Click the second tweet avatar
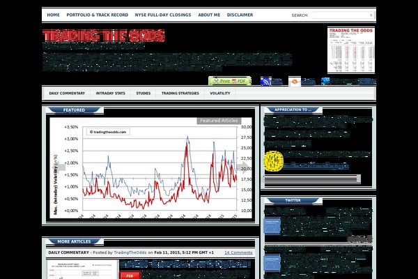Screen dimensions: 418x279 coord(272,262)
